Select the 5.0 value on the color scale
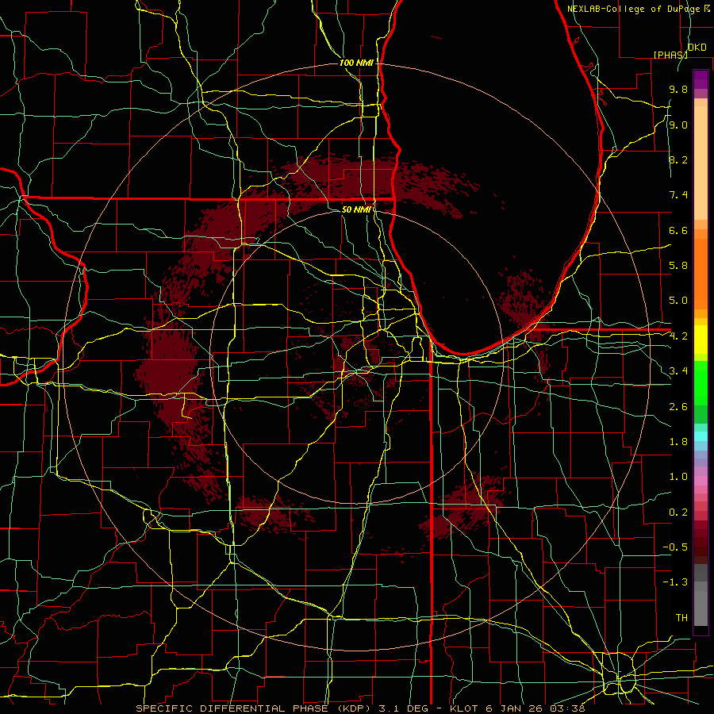This screenshot has width=714, height=714. [678, 301]
